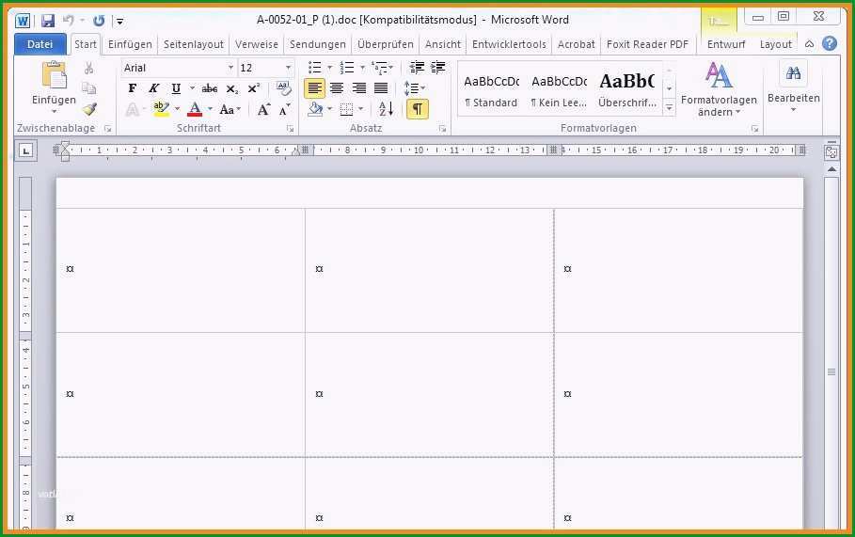Click the Format Painter brush icon
This screenshot has width=855, height=537.
[89, 108]
